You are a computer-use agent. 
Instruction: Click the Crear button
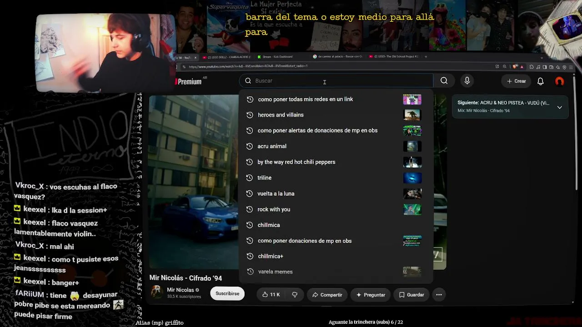[x=516, y=81]
